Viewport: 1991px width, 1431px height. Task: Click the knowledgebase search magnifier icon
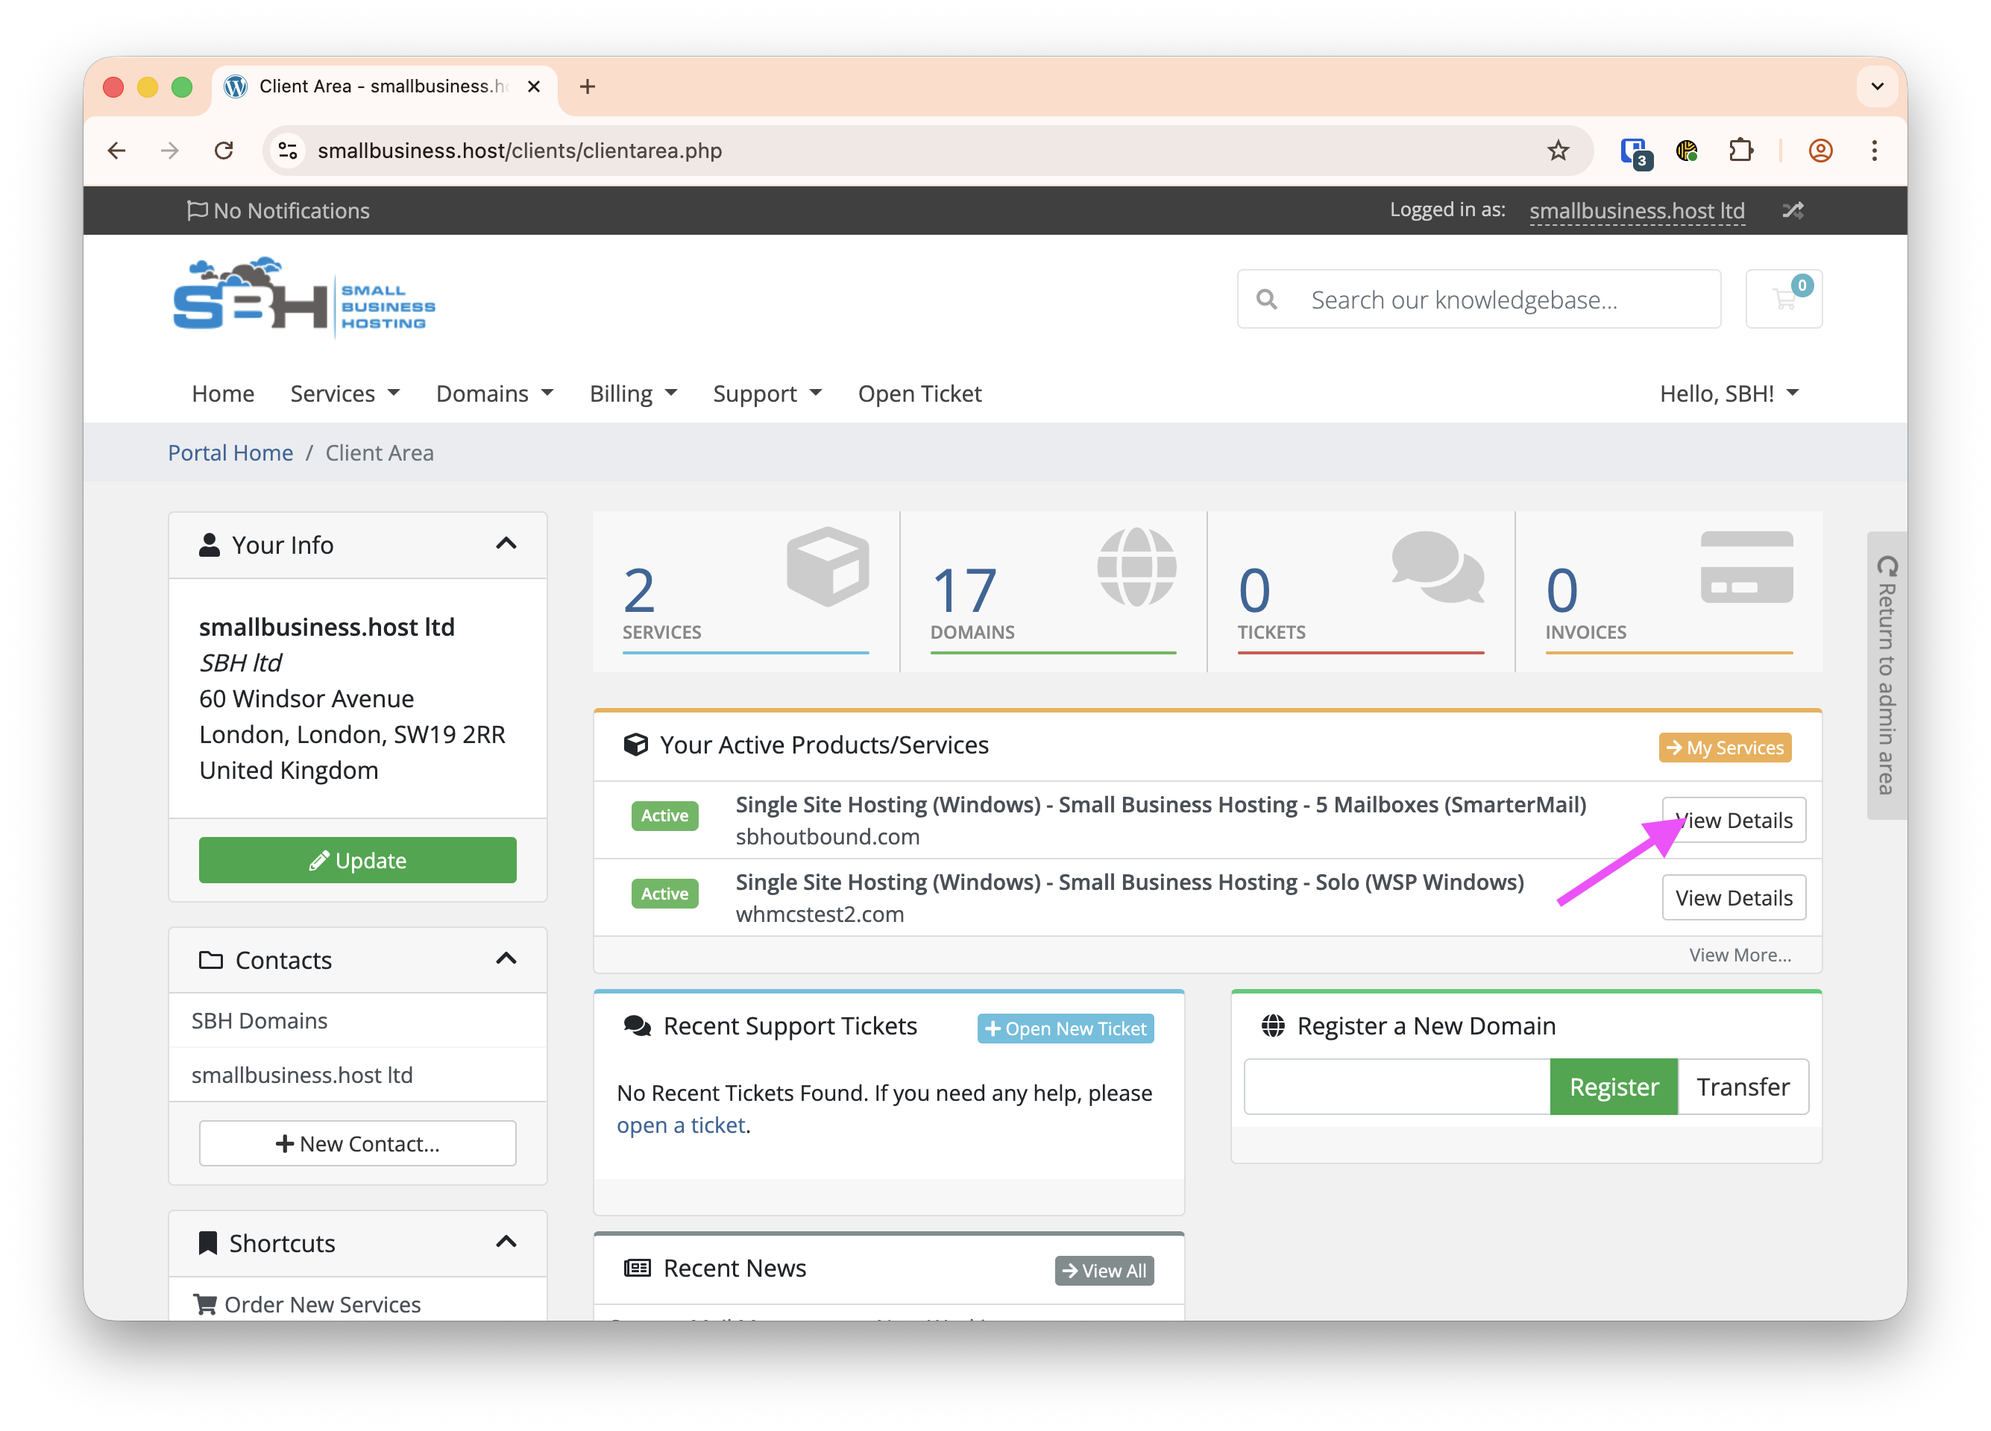1266,299
